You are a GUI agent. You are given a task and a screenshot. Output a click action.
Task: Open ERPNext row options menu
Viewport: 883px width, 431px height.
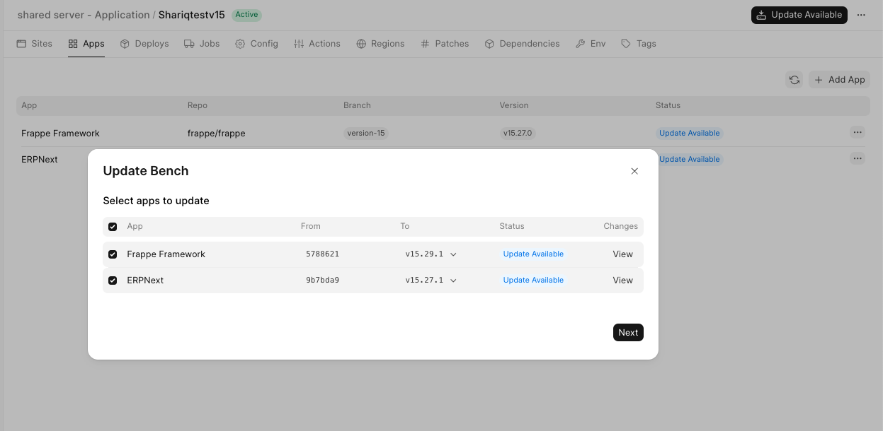pyautogui.click(x=858, y=159)
